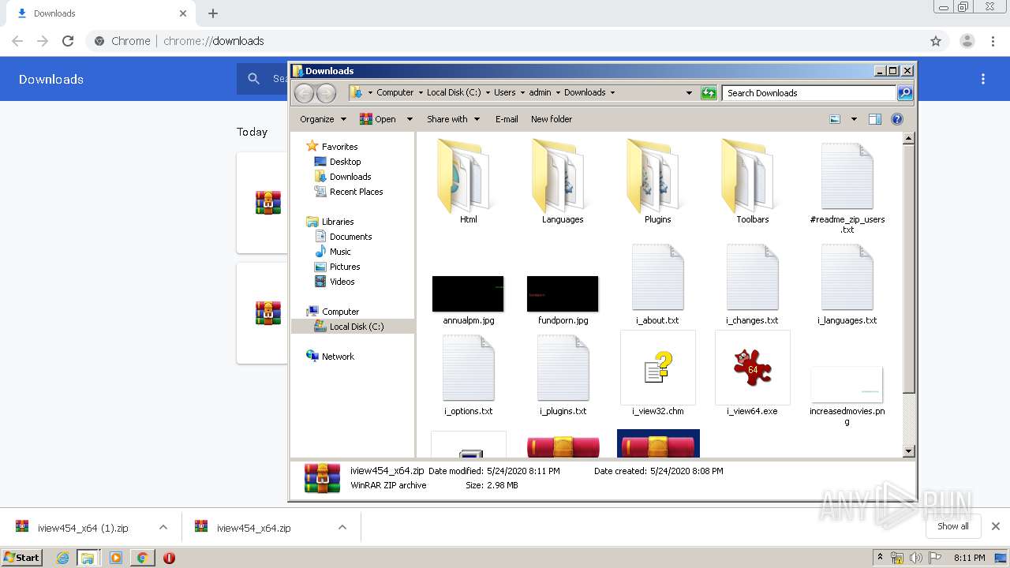This screenshot has width=1010, height=568.
Task: Close the Chrome downloads shelf
Action: (996, 526)
